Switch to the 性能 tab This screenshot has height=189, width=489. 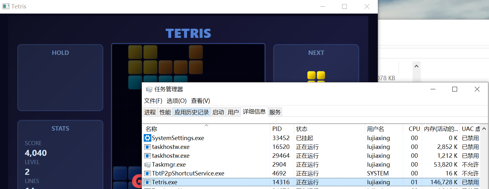point(165,112)
